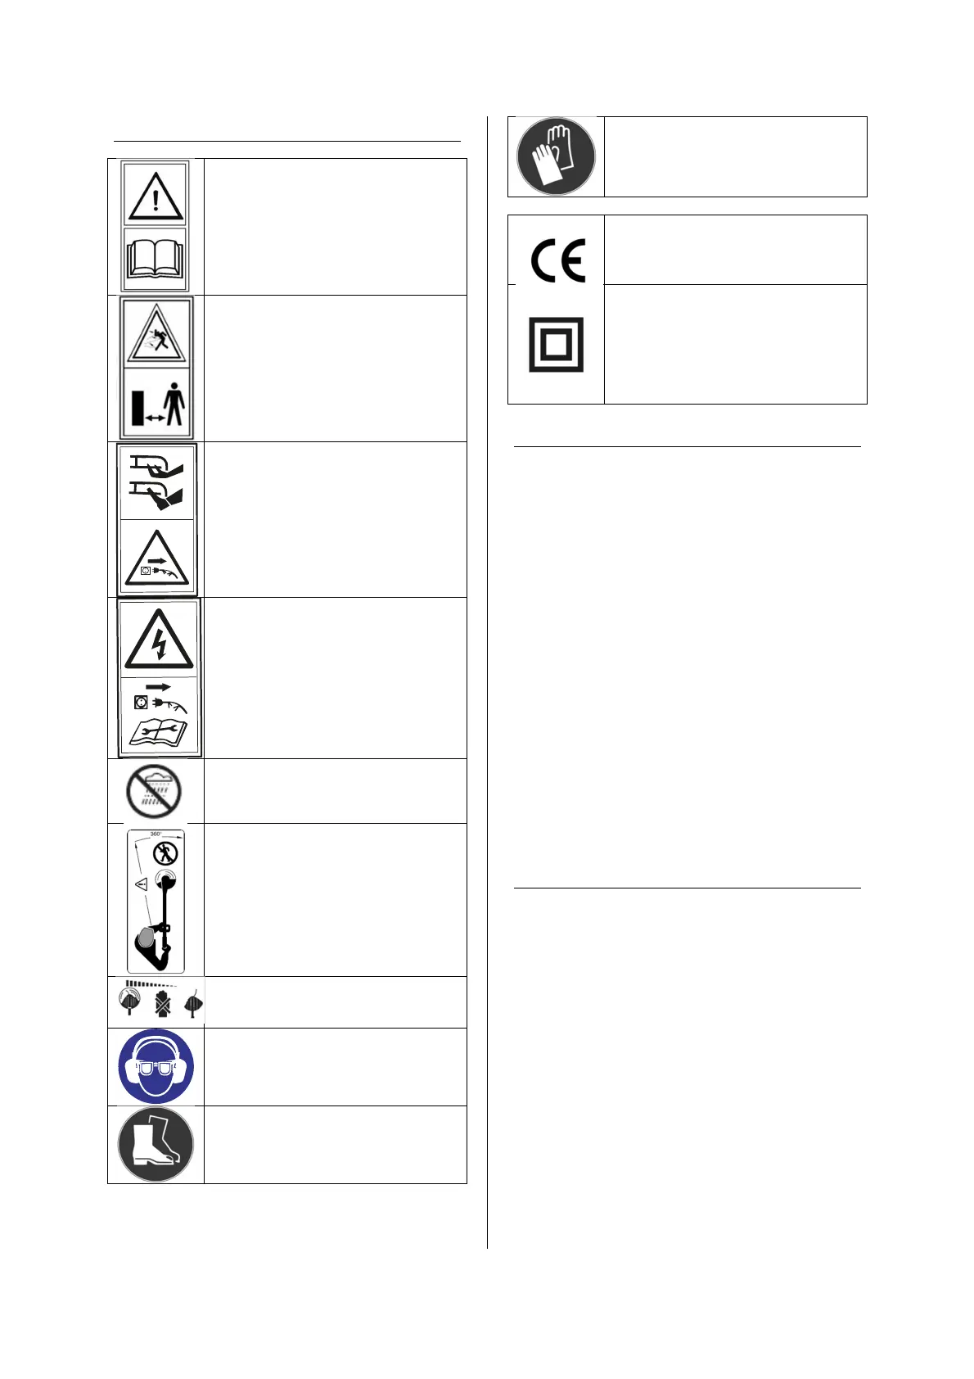
Task: Click the safety boots symbol
Action: [x=156, y=1145]
